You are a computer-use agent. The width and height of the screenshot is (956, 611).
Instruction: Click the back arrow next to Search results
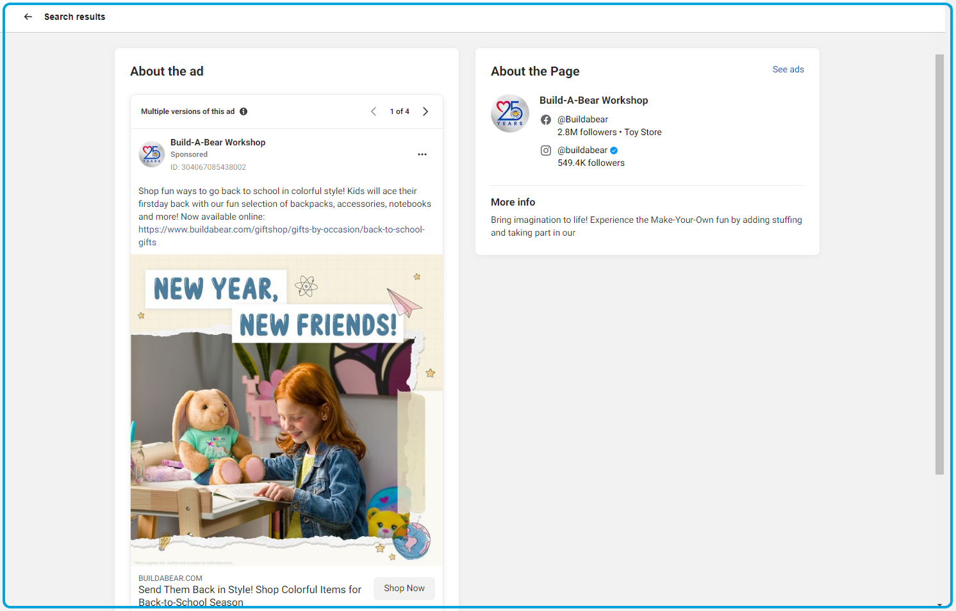[x=28, y=17]
